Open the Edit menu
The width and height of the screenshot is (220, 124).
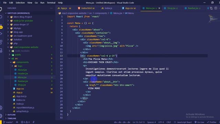[11, 3]
